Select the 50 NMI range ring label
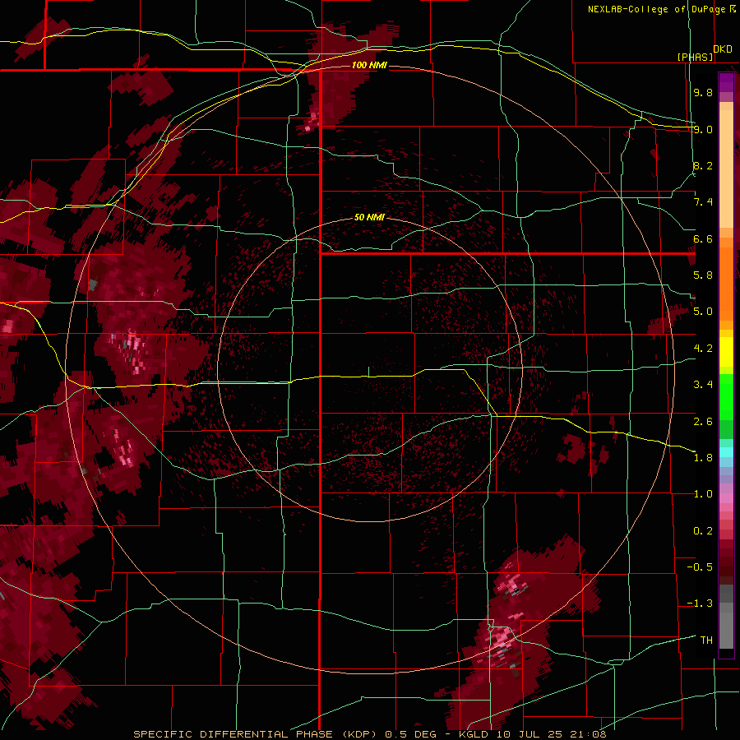Viewport: 740px width, 740px height. [x=369, y=217]
